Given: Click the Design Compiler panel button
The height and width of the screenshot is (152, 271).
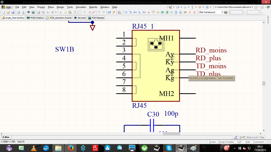Looking at the screenshot, I should pos(227,142).
